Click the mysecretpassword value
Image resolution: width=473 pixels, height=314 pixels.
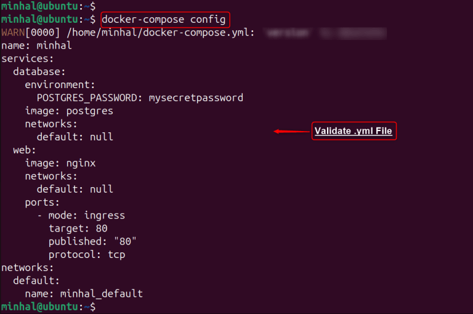(196, 97)
